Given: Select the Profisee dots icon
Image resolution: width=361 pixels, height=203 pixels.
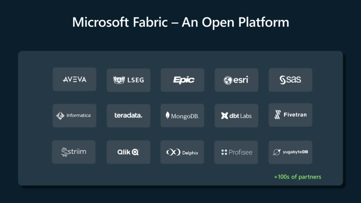Looking at the screenshot, I should [225, 152].
